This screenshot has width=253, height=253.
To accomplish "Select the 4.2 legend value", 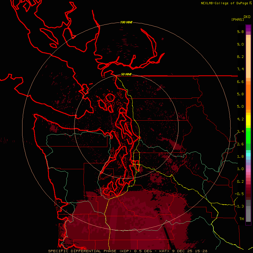I will click(x=240, y=119).
